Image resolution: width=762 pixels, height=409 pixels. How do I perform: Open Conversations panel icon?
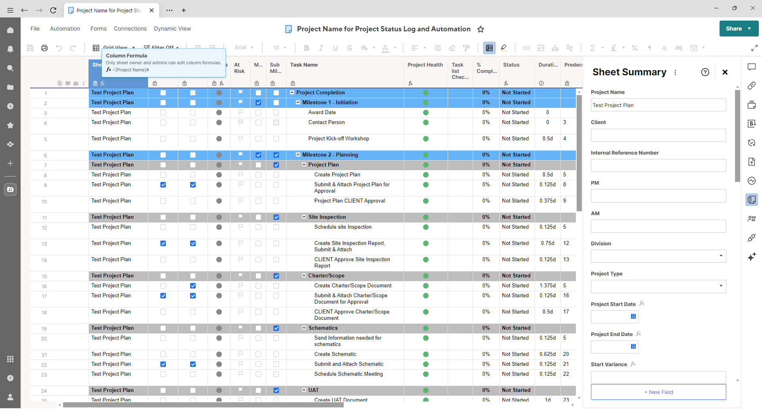752,67
